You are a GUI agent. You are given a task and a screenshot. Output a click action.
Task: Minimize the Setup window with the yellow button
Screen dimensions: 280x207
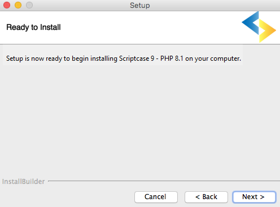coord(18,5)
